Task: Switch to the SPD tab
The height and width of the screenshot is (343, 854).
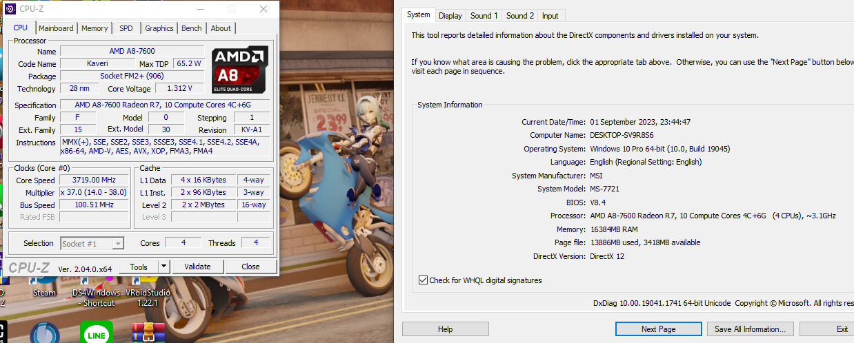Action: 126,28
